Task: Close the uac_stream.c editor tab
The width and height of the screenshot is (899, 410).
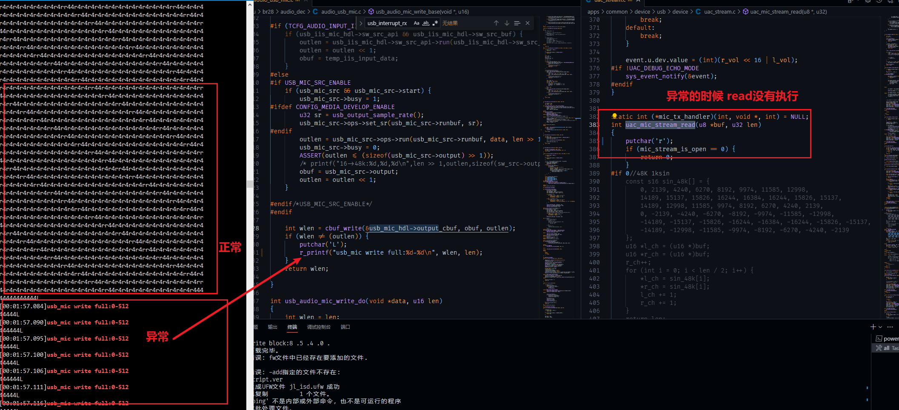Action: tap(638, 1)
